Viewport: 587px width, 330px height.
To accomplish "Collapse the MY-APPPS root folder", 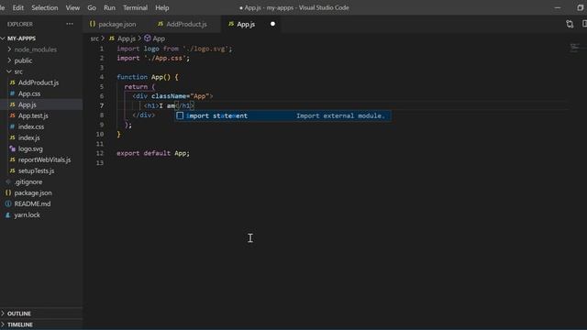I will (21, 38).
